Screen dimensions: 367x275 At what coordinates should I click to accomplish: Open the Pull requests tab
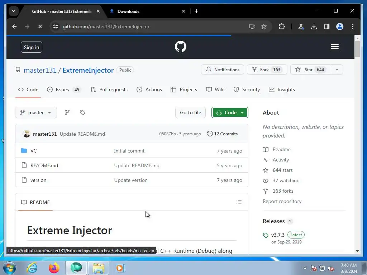pyautogui.click(x=109, y=90)
